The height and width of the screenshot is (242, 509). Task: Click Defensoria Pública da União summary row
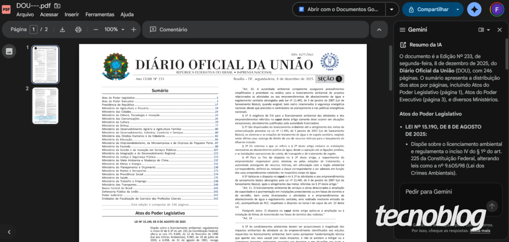click(x=160, y=192)
